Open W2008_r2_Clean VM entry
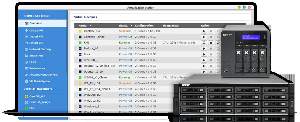The image size is (300, 122). (95, 77)
